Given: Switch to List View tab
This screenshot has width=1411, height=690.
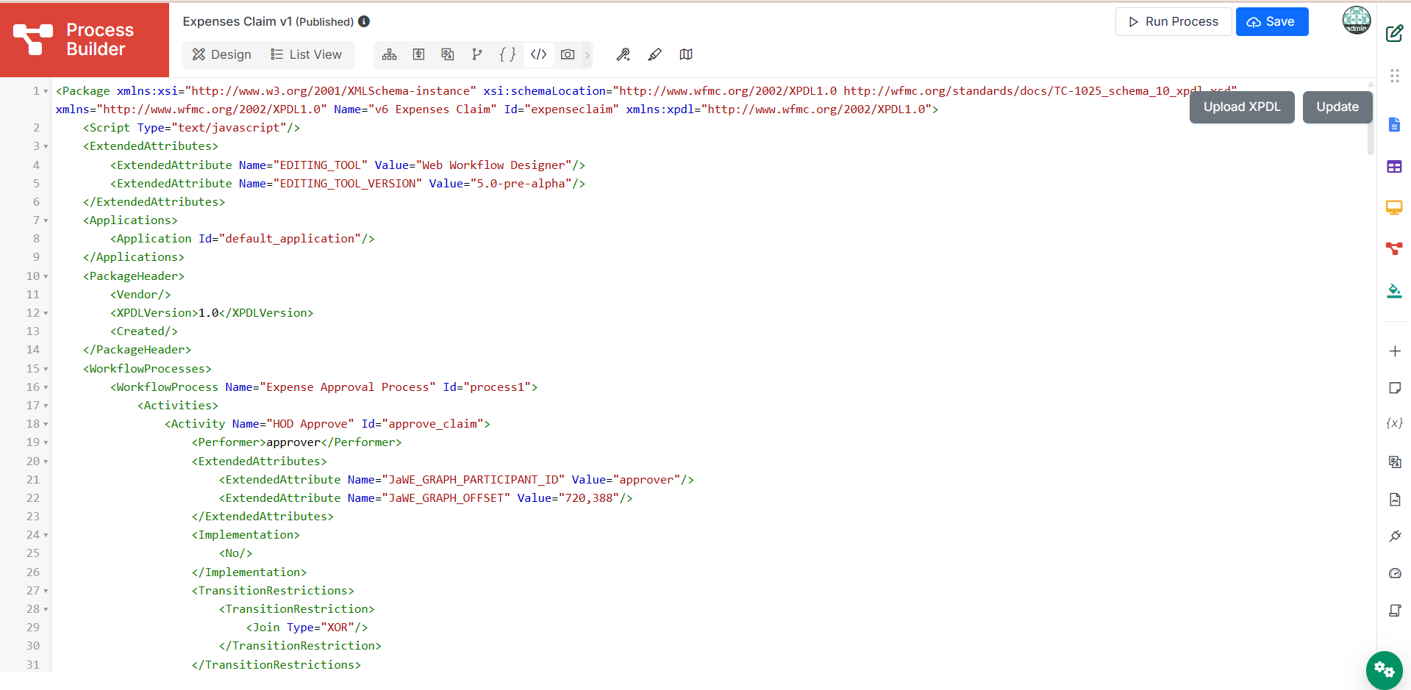Looking at the screenshot, I should (x=307, y=54).
